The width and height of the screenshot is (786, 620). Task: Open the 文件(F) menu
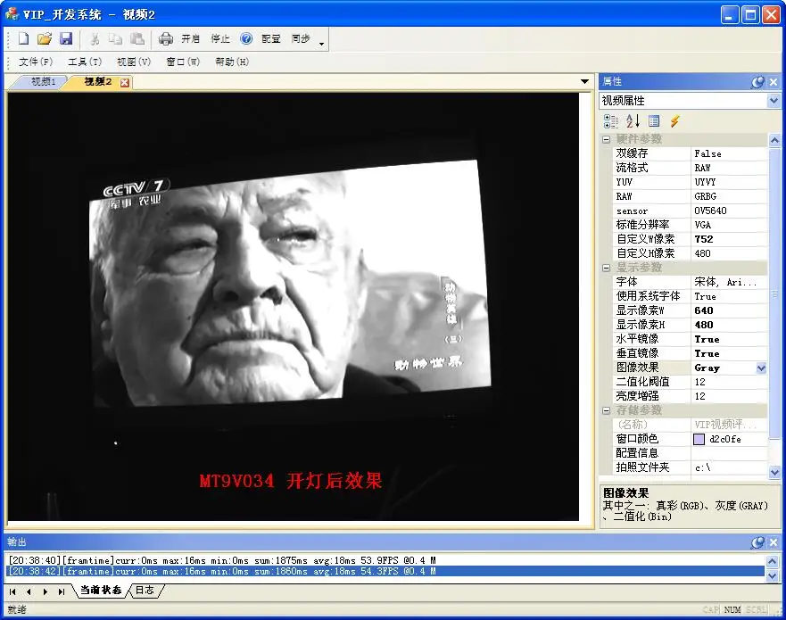click(36, 62)
